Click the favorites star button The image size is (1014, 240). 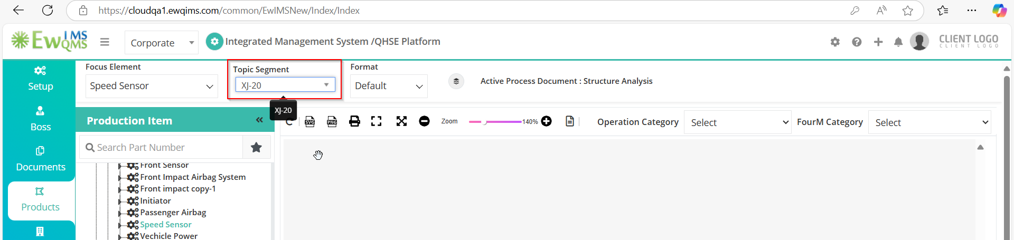tap(256, 147)
